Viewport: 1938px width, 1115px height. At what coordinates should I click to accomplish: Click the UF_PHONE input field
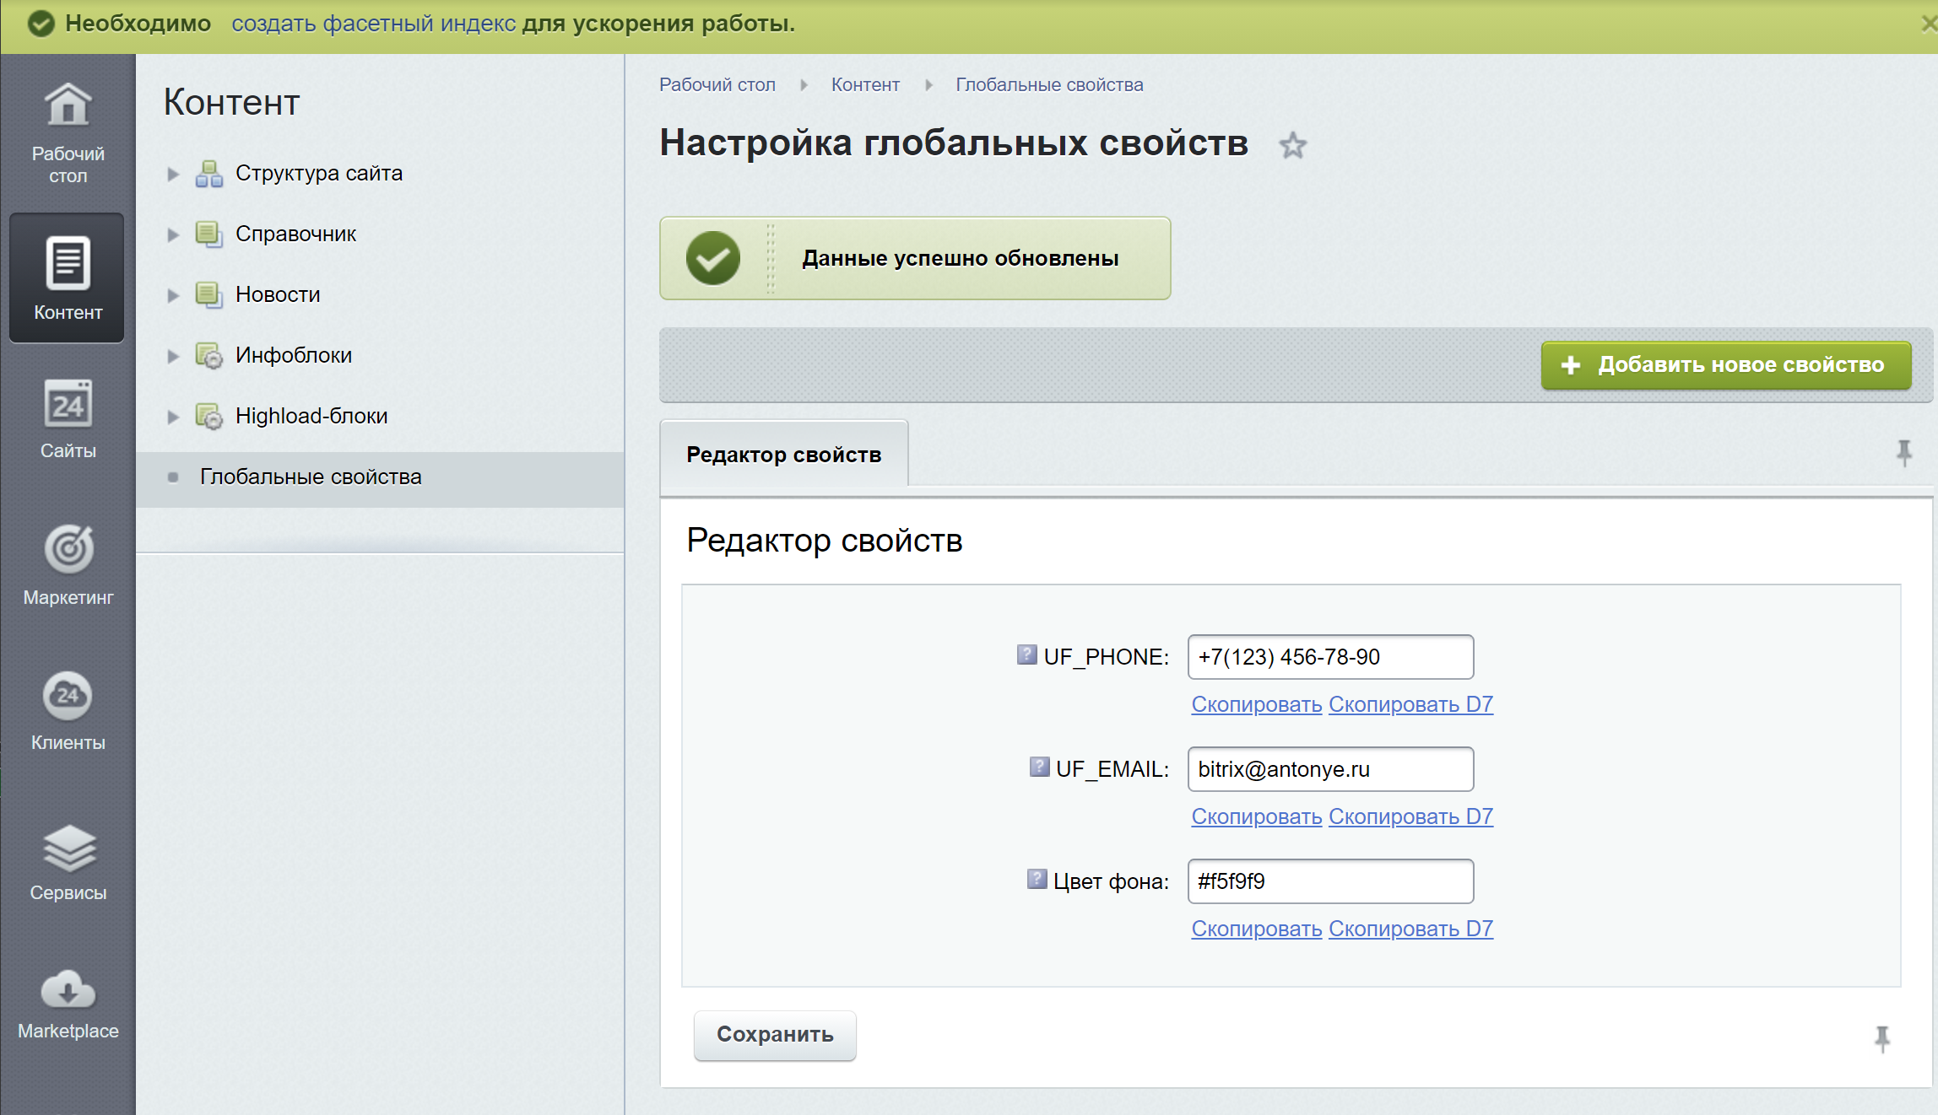tap(1329, 657)
